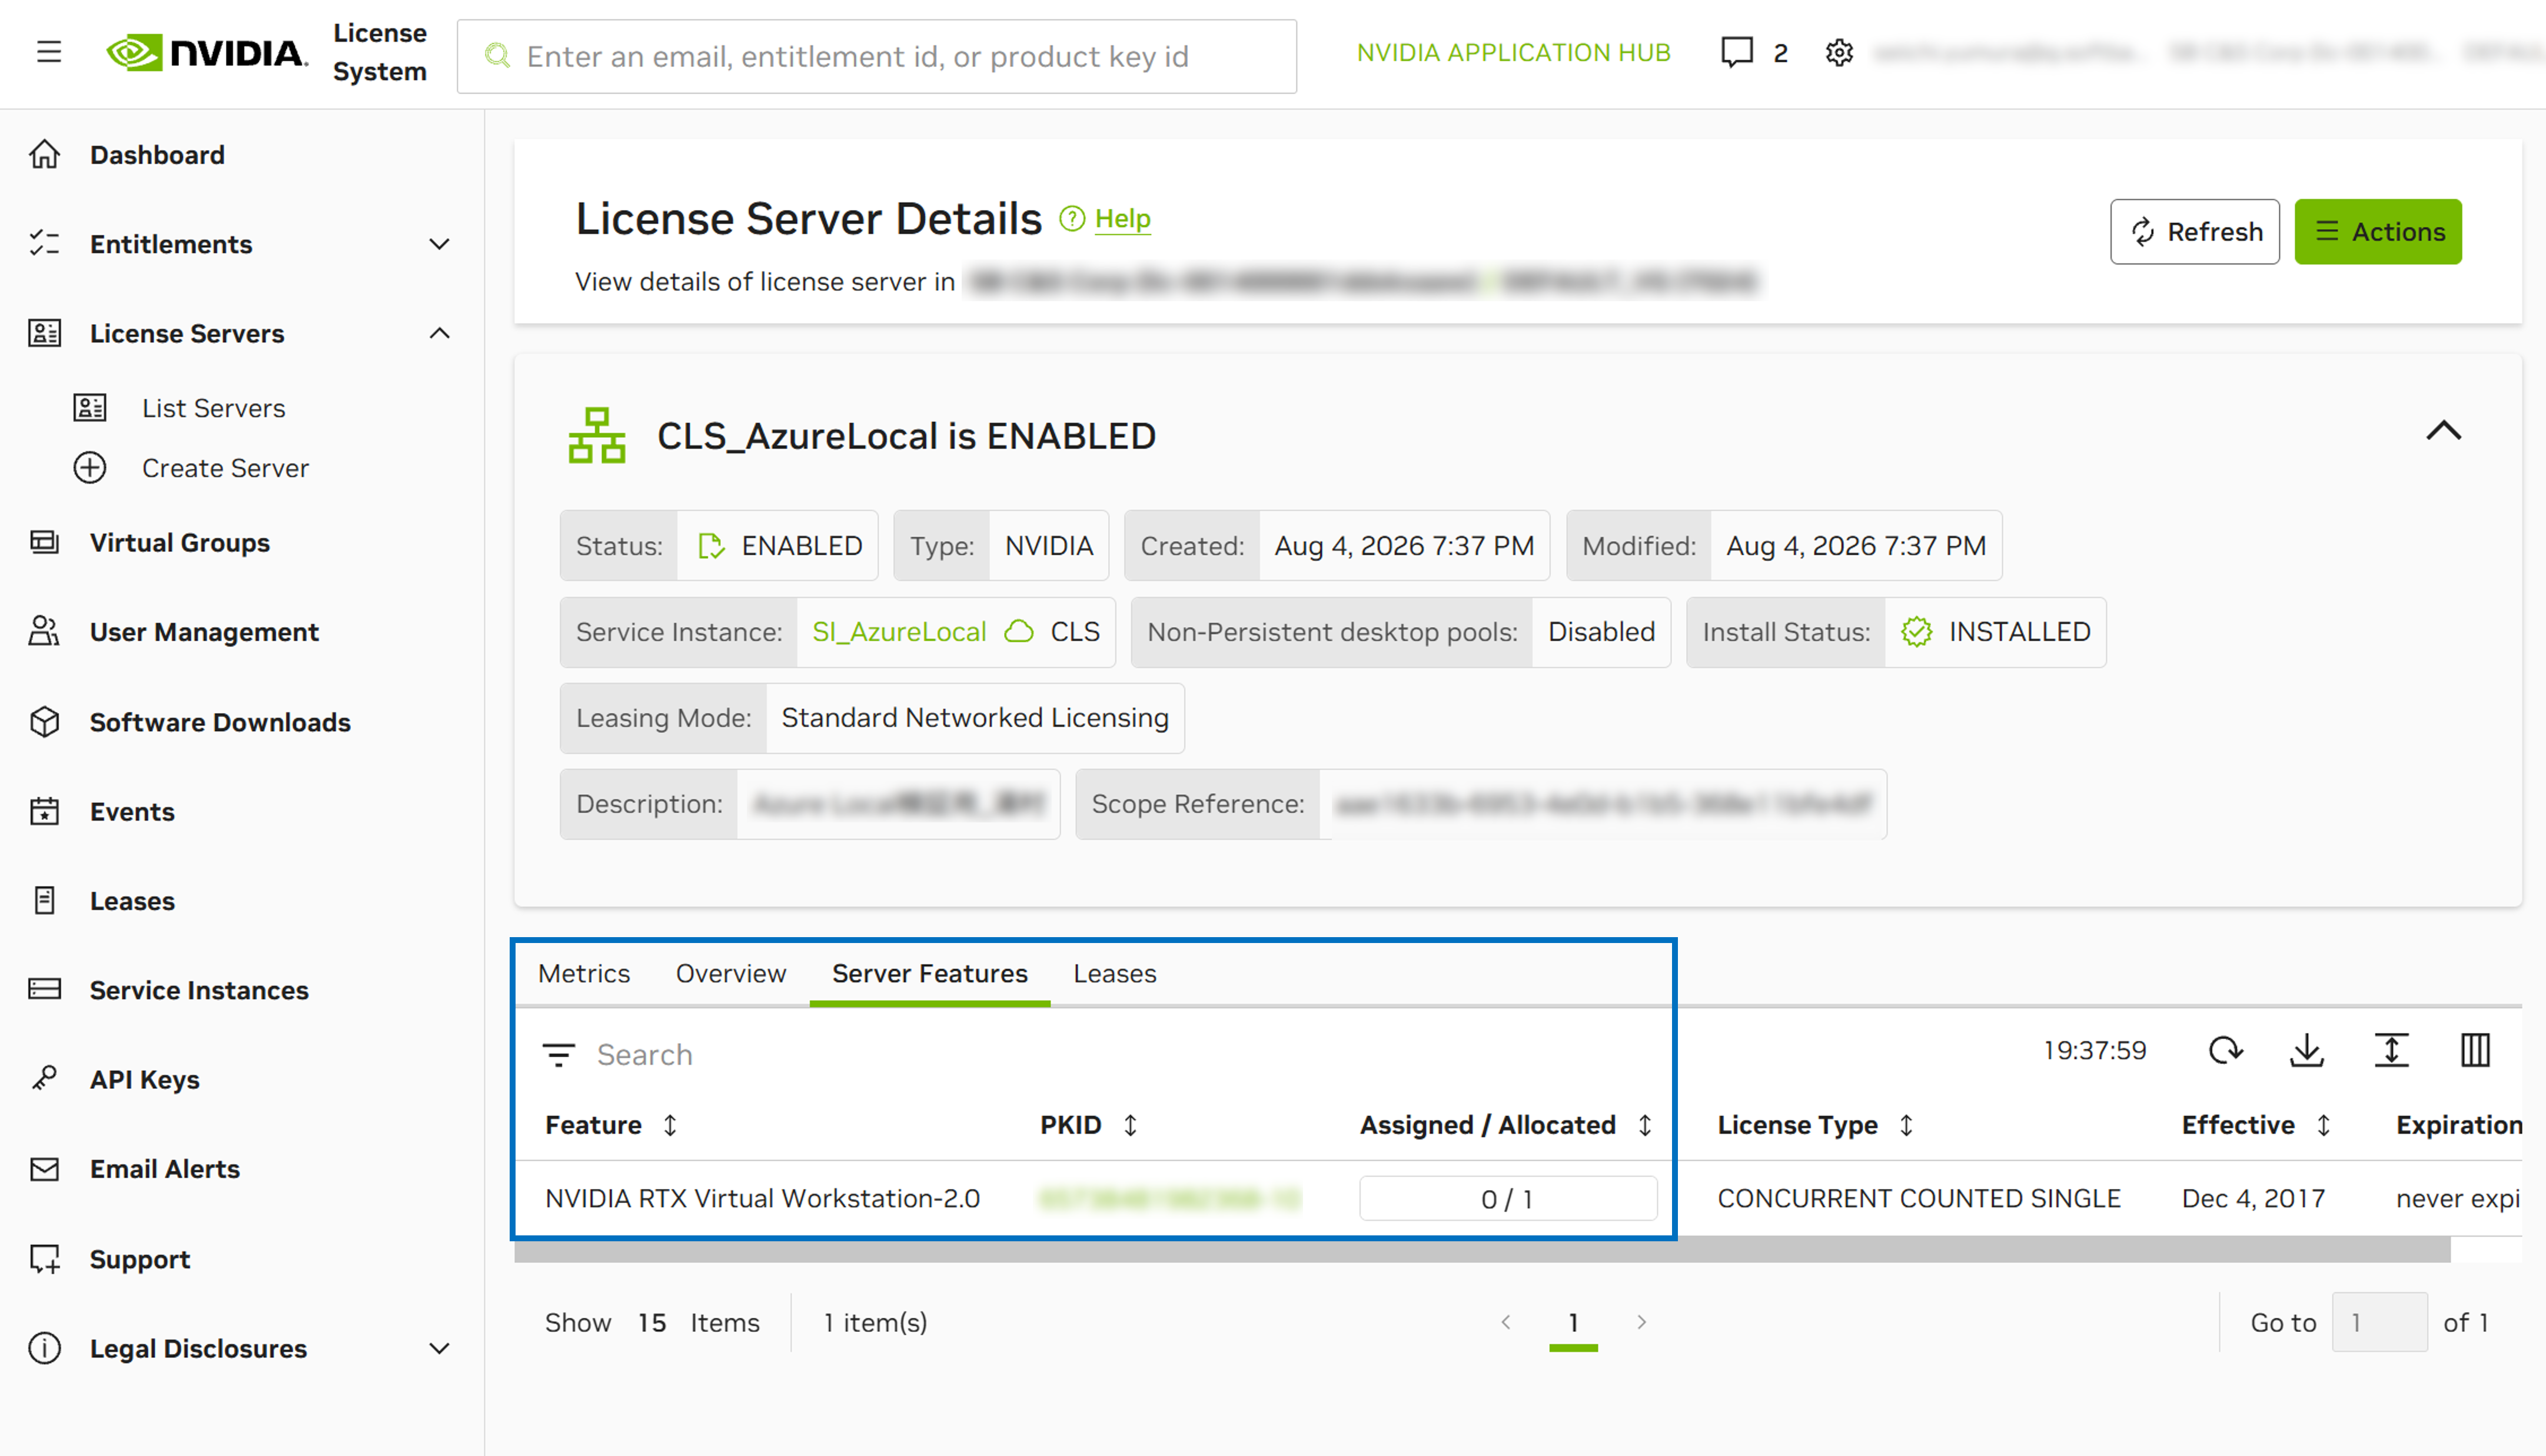The width and height of the screenshot is (2546, 1456).
Task: Click the Refresh button
Action: click(2195, 232)
